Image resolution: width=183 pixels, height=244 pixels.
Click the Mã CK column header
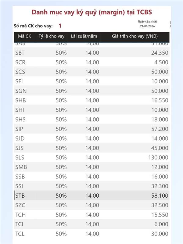click(x=24, y=36)
